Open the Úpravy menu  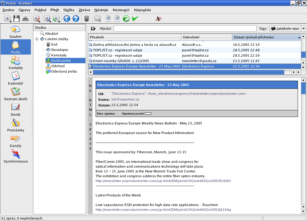tap(25, 10)
